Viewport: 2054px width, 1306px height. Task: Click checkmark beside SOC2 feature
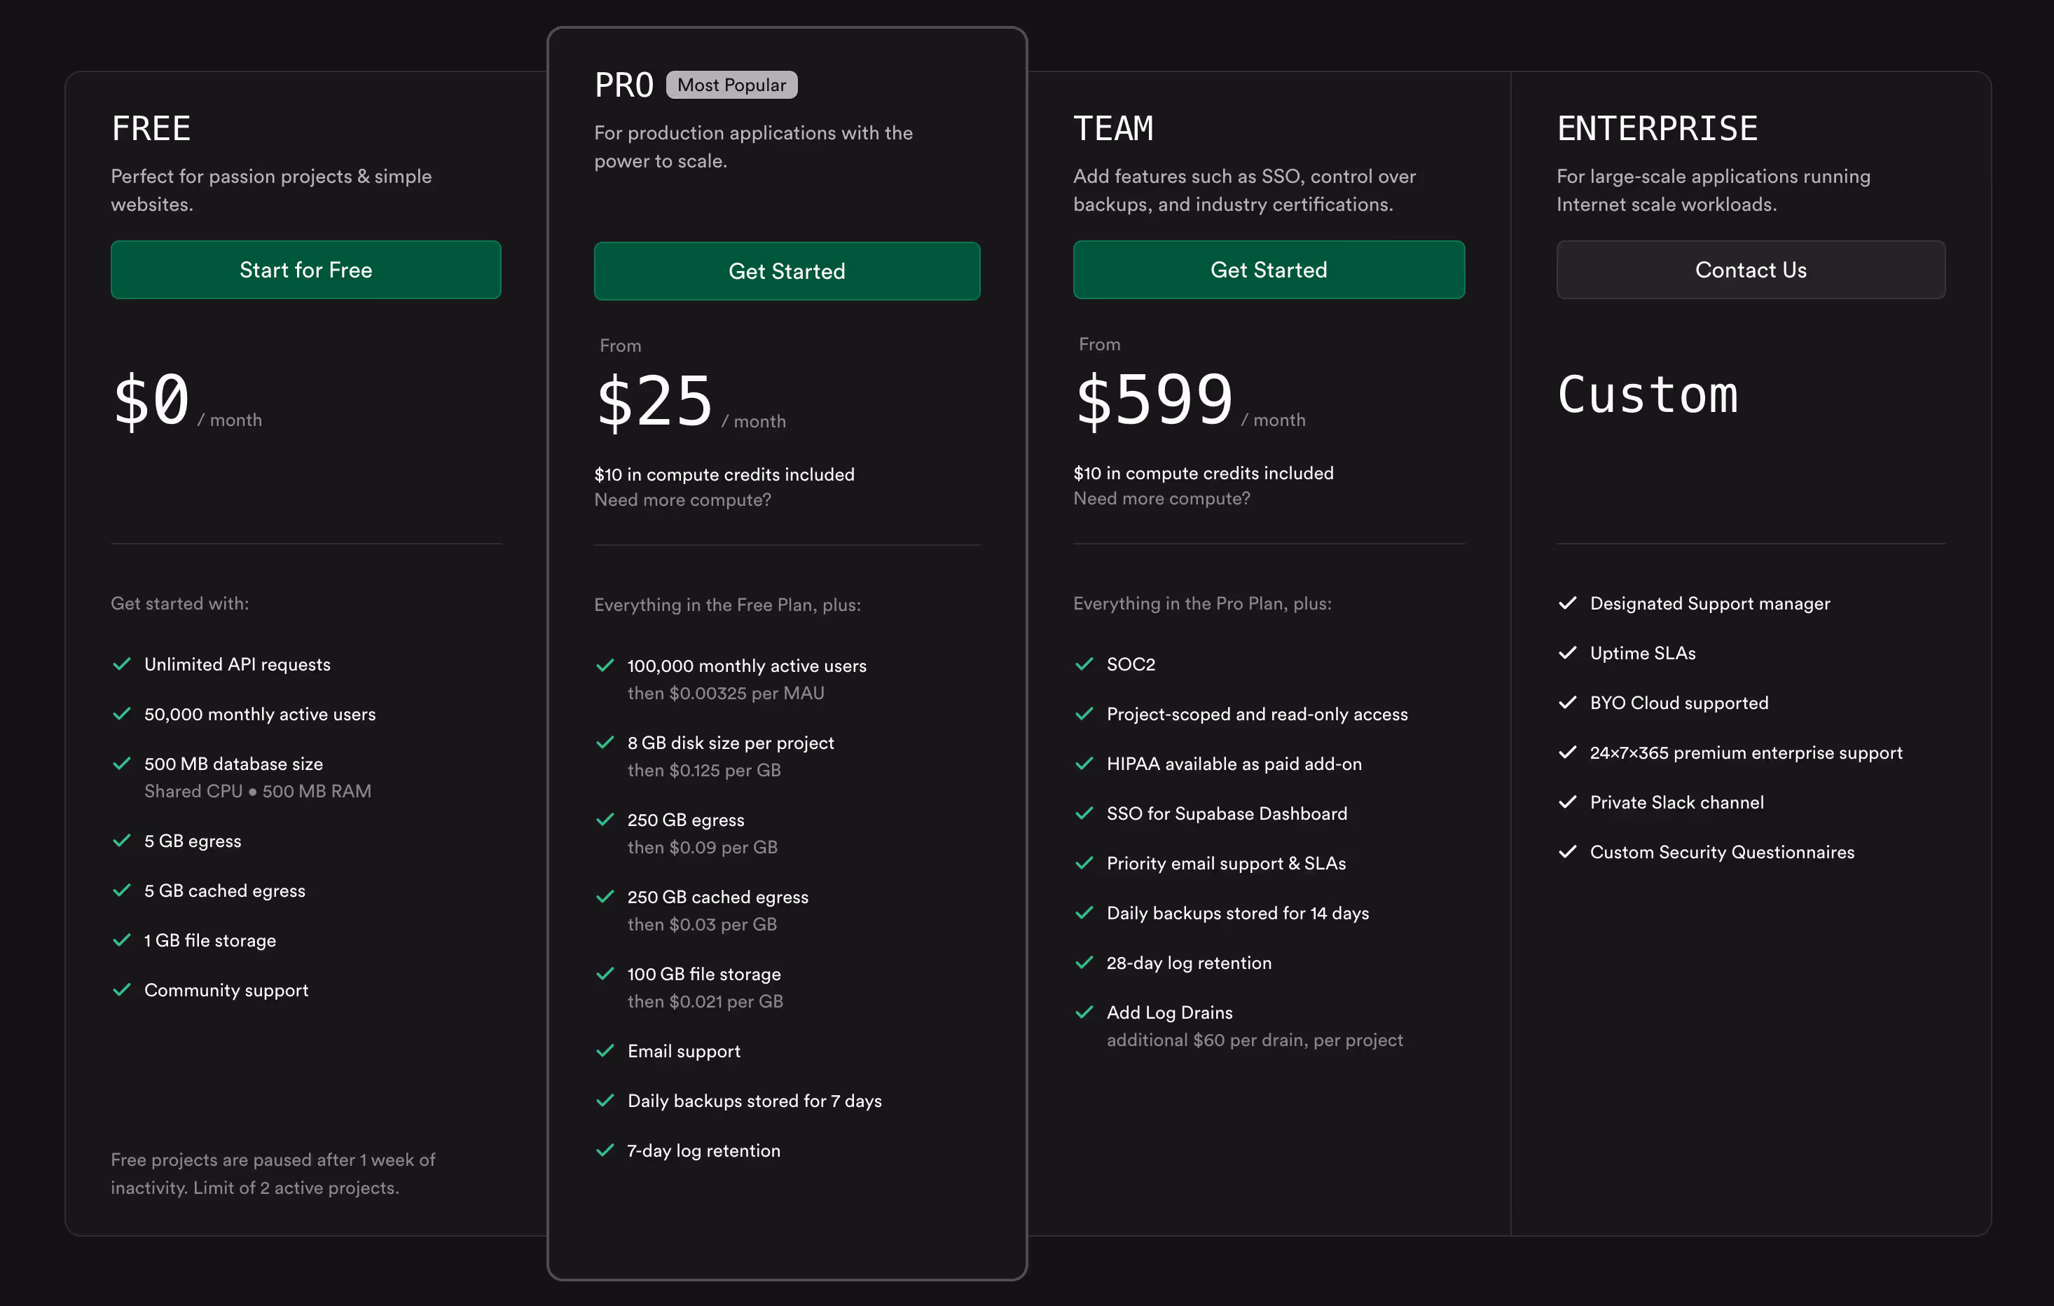coord(1084,664)
